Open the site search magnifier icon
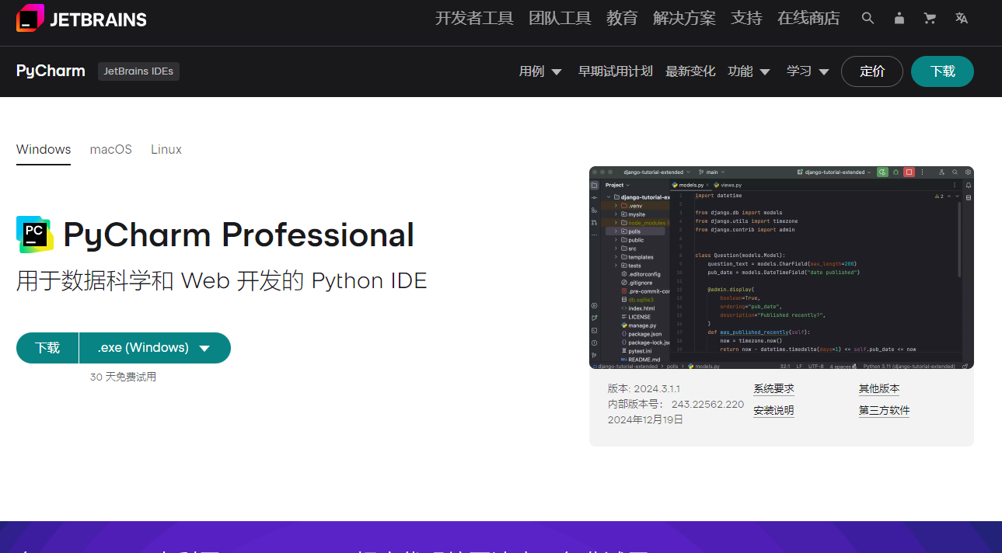The image size is (1002, 553). click(868, 18)
